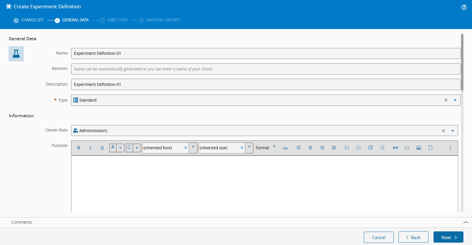Open the Format dropdown menu
The width and height of the screenshot is (472, 245).
[265, 148]
